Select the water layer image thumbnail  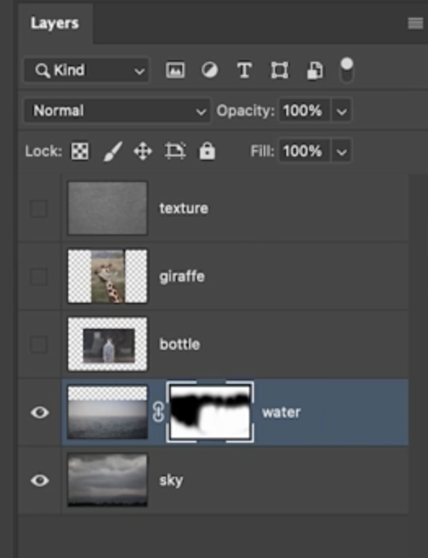[x=107, y=412]
